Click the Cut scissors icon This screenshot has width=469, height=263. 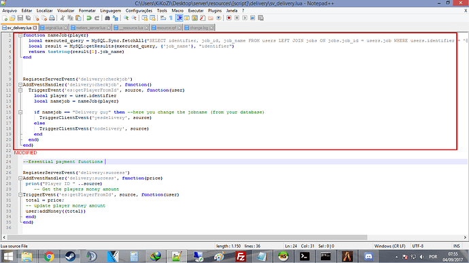coord(63,18)
